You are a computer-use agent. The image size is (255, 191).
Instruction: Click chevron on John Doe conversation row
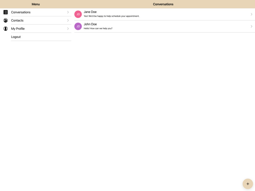point(251,26)
